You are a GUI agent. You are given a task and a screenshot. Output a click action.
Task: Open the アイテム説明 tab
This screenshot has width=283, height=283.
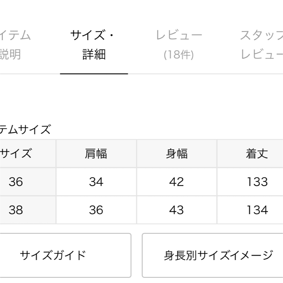click(x=15, y=45)
